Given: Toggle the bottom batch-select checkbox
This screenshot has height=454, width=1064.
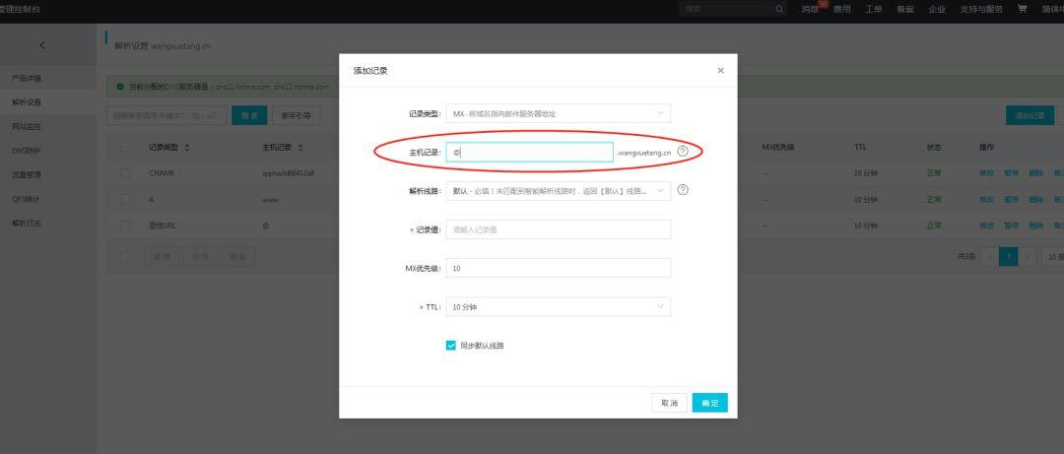Looking at the screenshot, I should (x=125, y=256).
